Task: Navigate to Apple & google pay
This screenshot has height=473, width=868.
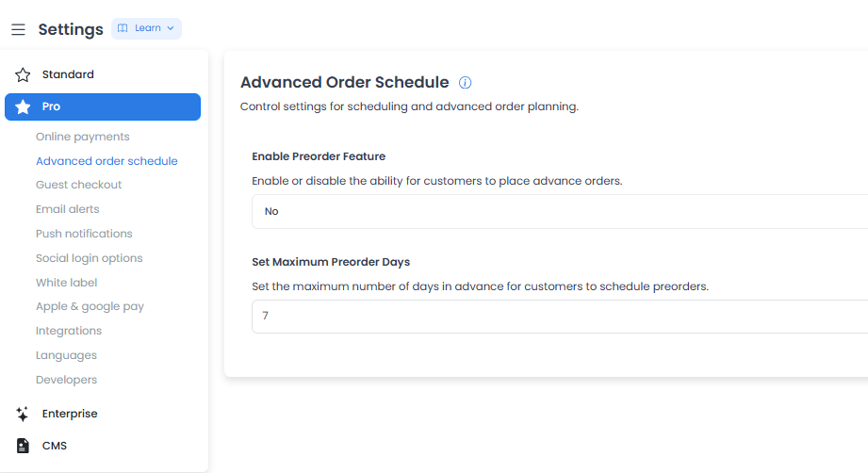Action: (90, 306)
